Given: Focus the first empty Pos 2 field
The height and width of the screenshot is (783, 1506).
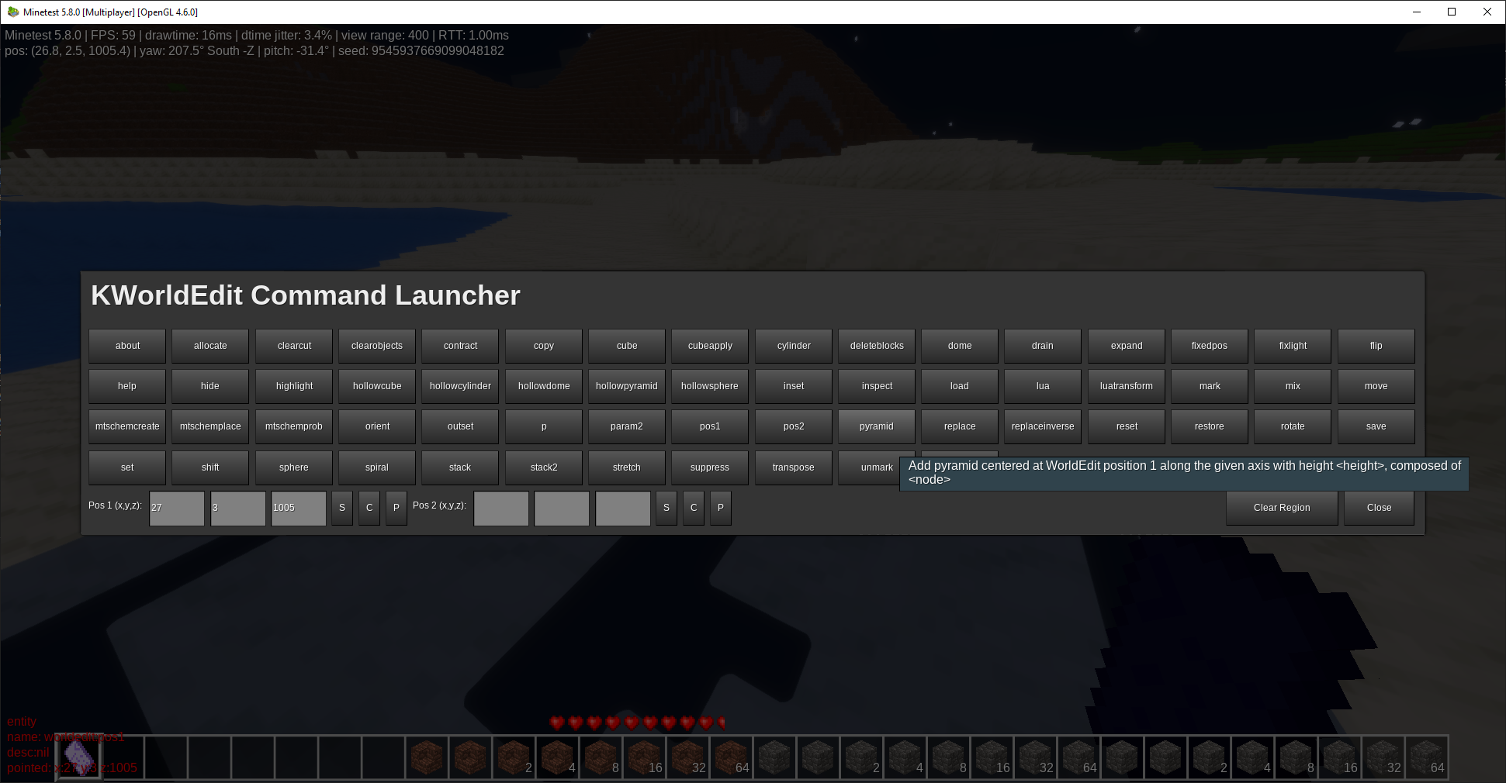Looking at the screenshot, I should [x=501, y=509].
